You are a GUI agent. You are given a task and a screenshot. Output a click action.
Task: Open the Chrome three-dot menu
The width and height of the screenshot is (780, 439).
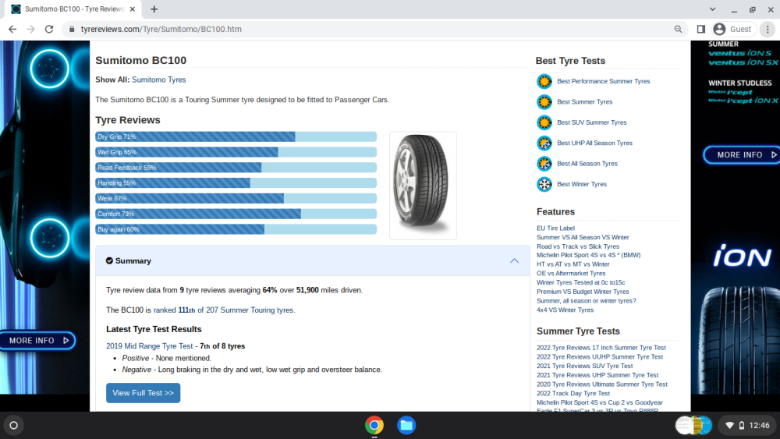click(x=768, y=30)
